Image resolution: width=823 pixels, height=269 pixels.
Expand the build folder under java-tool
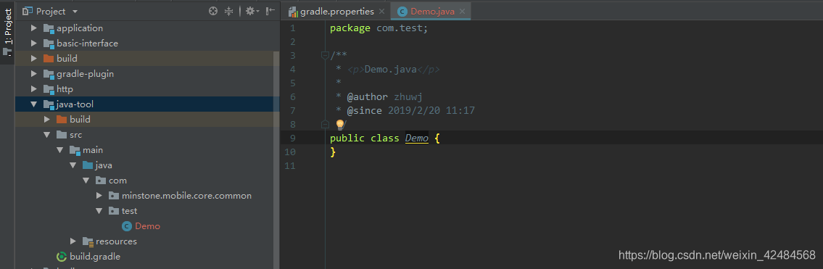pos(46,119)
